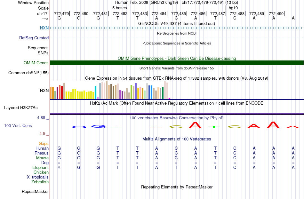304x199 pixels.
Task: Open the NXN GTEx expression label
Action: pyautogui.click(x=44, y=91)
